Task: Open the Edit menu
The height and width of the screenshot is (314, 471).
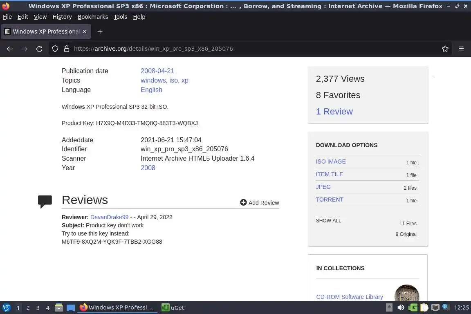Action: (x=23, y=17)
